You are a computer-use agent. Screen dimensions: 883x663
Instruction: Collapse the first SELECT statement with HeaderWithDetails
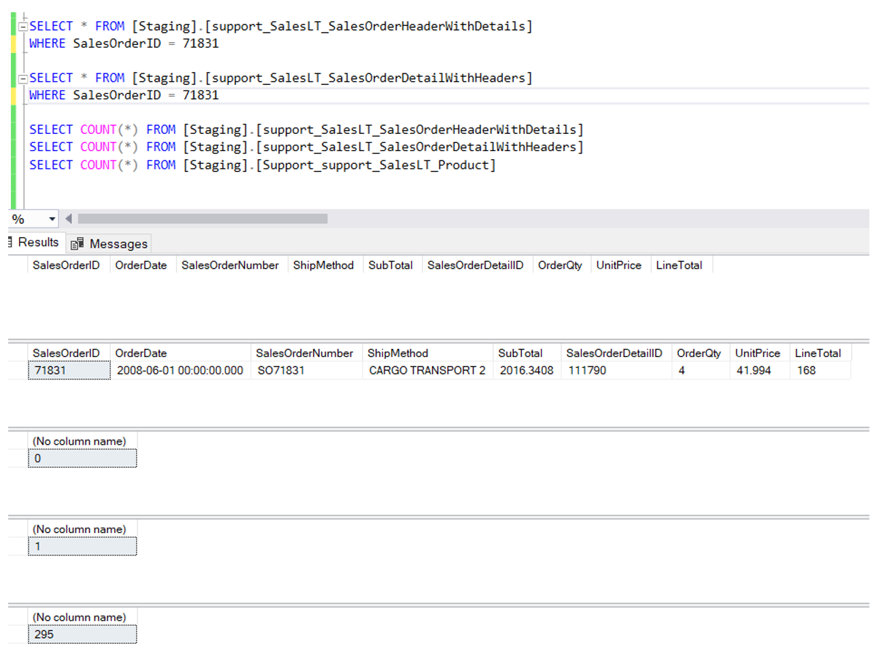[x=22, y=27]
